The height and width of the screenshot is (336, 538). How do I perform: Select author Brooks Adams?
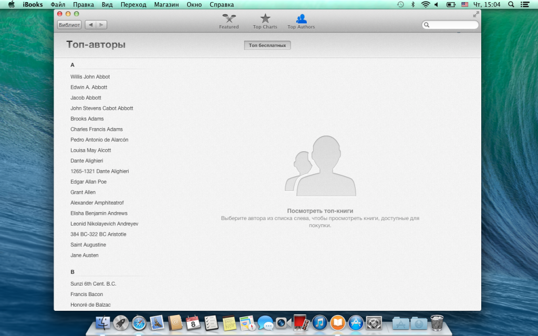coord(87,119)
